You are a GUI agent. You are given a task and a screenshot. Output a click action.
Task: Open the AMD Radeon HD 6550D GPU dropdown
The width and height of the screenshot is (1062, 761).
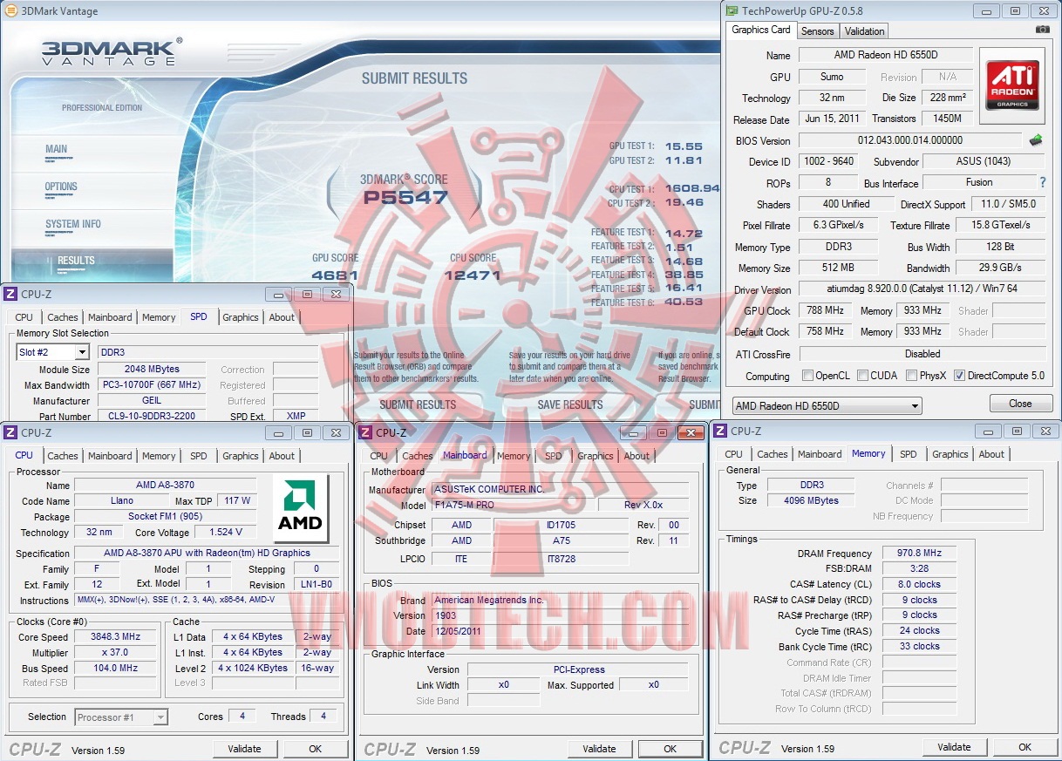tap(826, 406)
